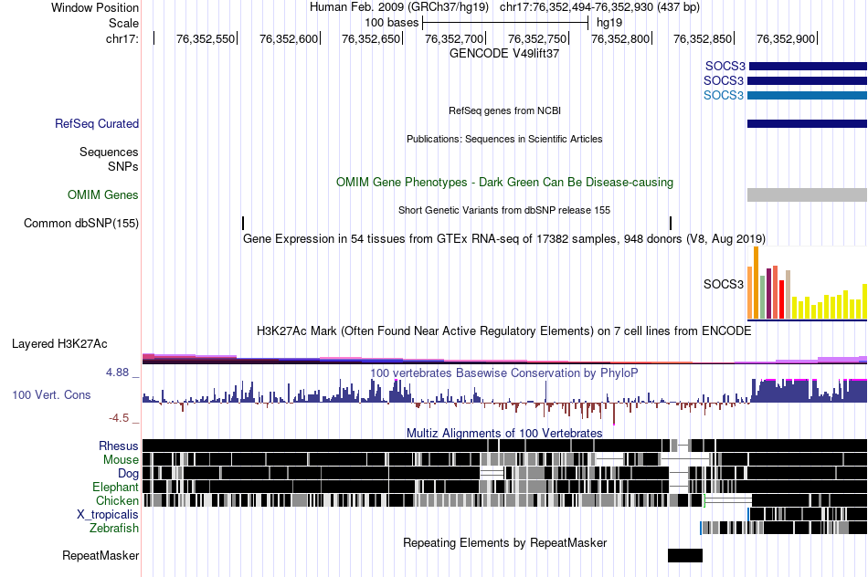This screenshot has height=577, width=868.
Task: Click the RefSeq genes from NCBI title
Action: [504, 110]
